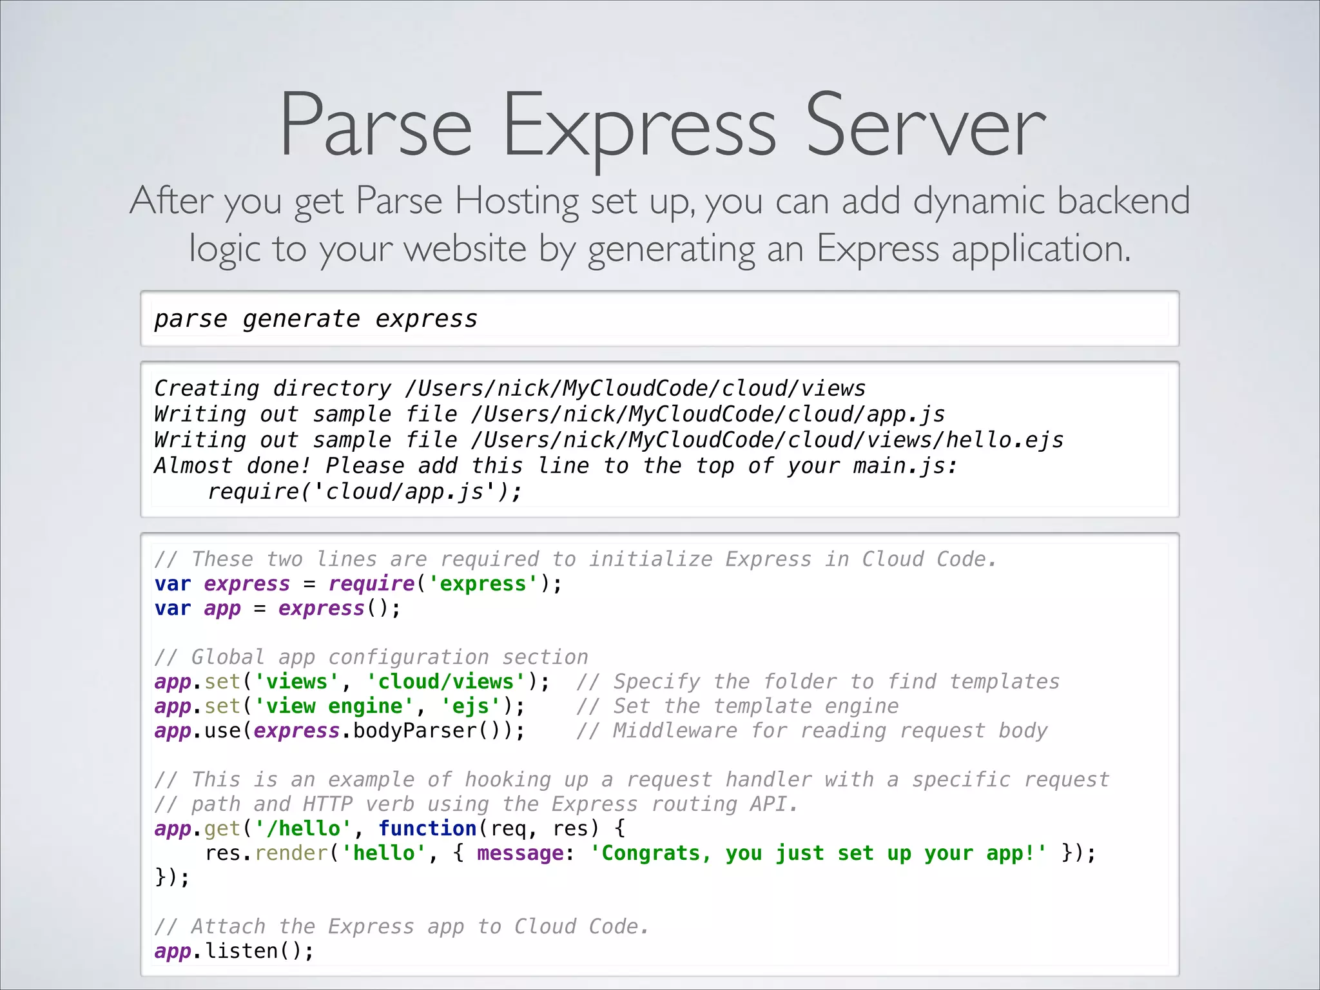Click the subtitle line starting 'logic to your website'
Screen dimensions: 1320x990
click(x=660, y=249)
